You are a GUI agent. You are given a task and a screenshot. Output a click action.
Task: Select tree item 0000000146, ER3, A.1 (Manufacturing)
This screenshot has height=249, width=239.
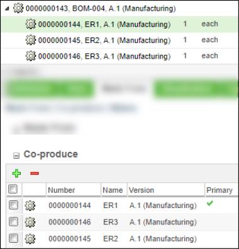point(104,56)
